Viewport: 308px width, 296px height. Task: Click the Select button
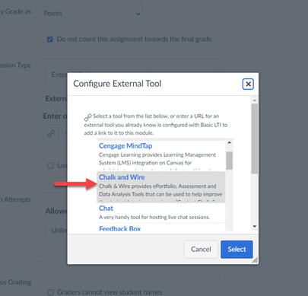[237, 250]
